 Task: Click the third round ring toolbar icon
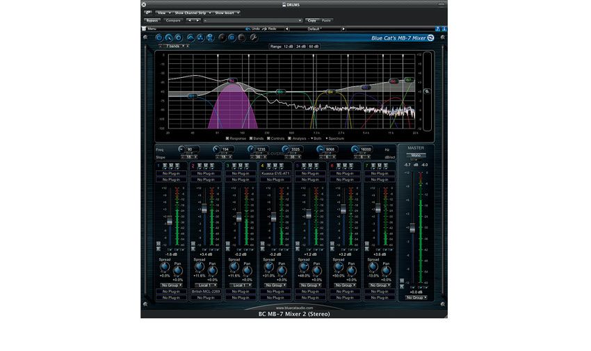tap(179, 38)
